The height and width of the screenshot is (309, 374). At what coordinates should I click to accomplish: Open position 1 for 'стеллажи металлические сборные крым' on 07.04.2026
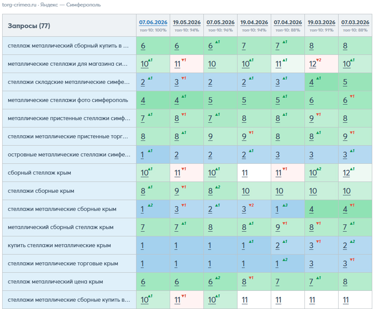[x=277, y=209]
